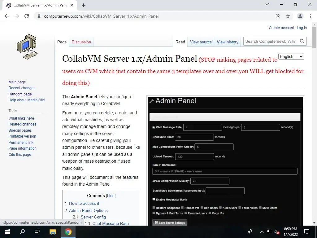The image size is (317, 238).
Task: Select the Read tab
Action: click(x=180, y=42)
